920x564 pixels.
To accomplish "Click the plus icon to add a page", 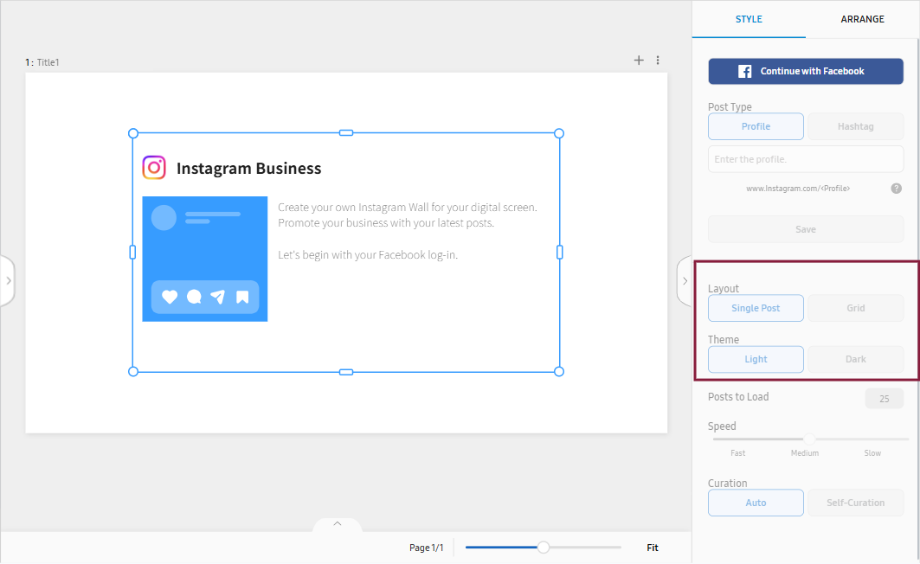I will pyautogui.click(x=639, y=61).
